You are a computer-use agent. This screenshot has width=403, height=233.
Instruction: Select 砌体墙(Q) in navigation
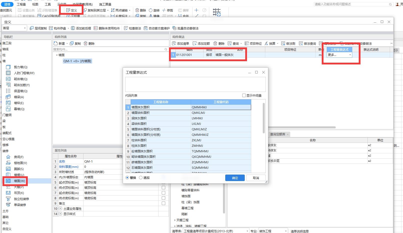coord(17,79)
